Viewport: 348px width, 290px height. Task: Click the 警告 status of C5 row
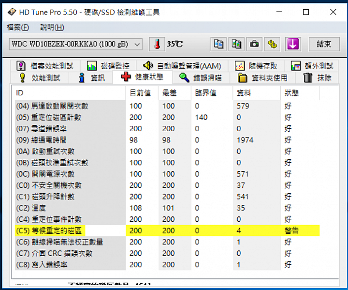click(x=291, y=230)
